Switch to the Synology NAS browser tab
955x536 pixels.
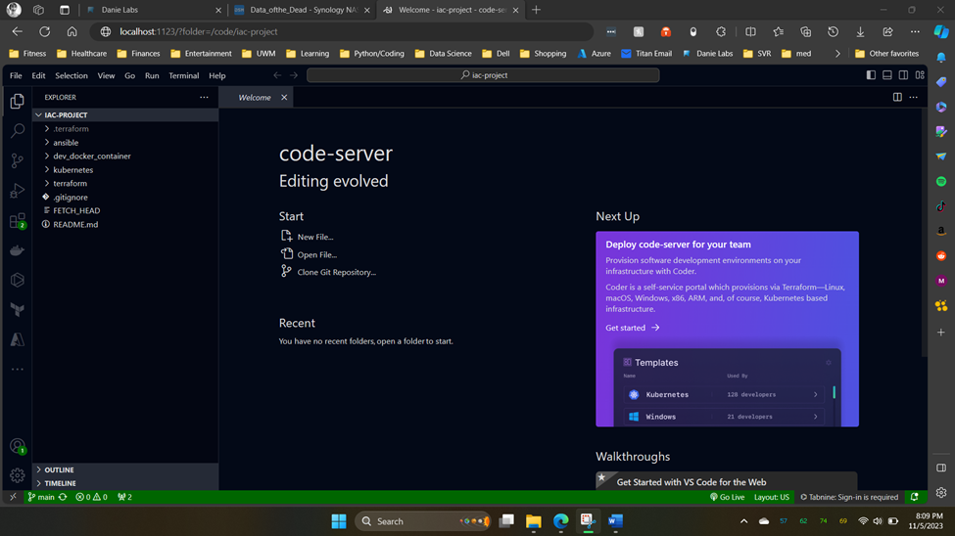(302, 10)
